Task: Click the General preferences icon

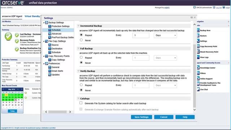Action: point(50,67)
